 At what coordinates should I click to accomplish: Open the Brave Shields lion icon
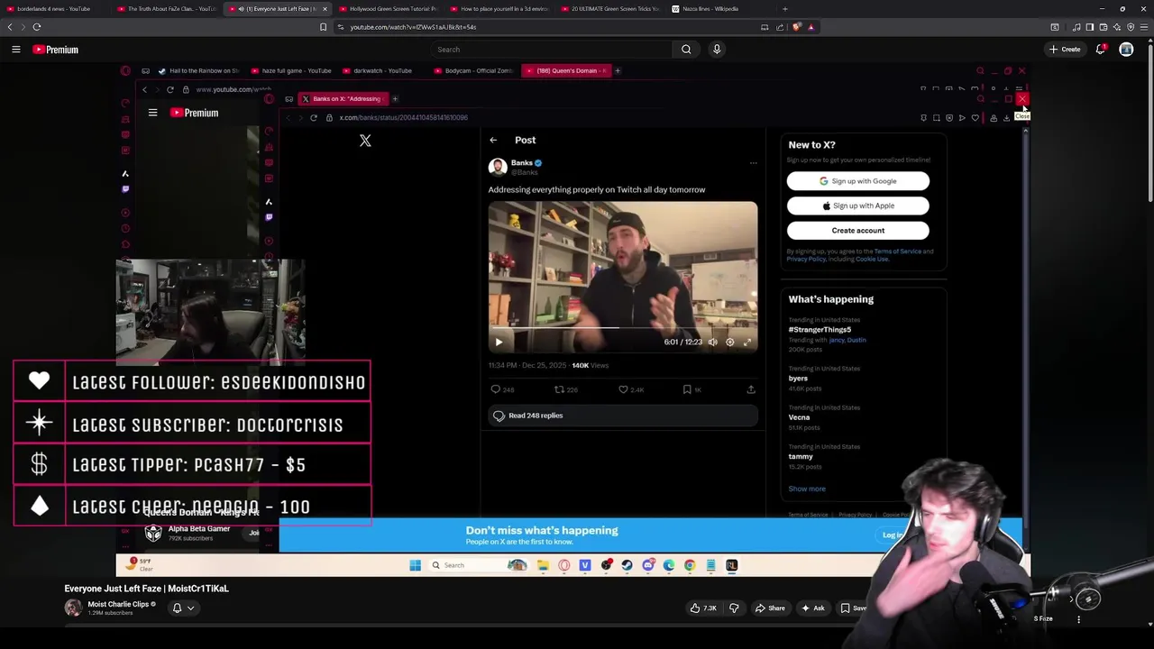click(x=796, y=27)
